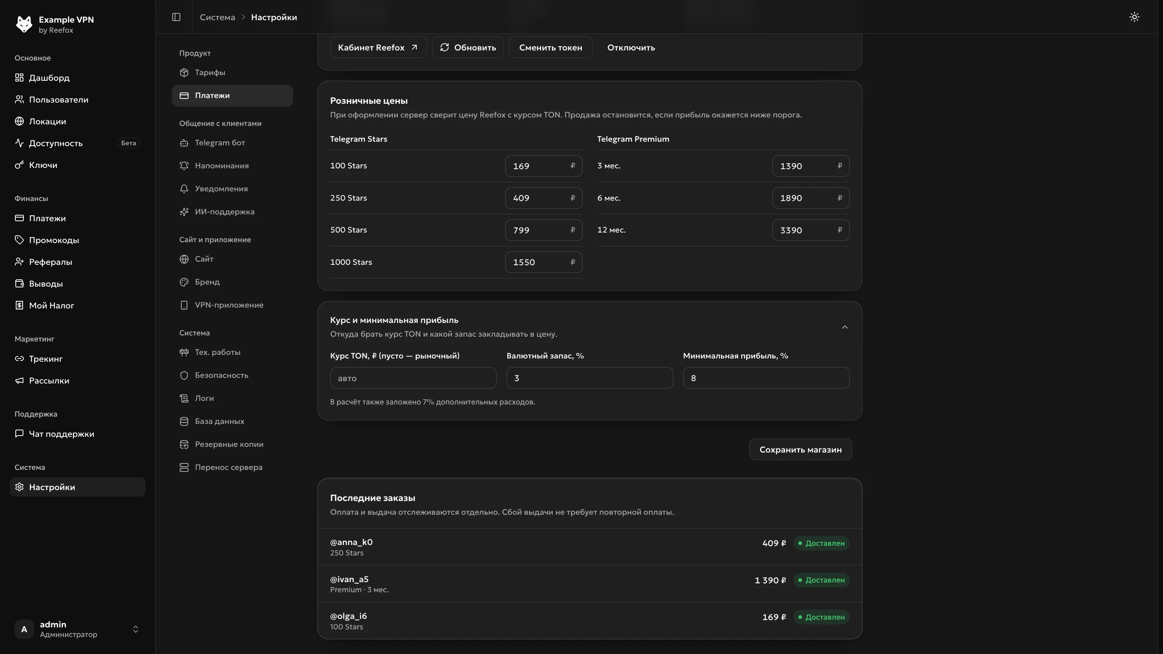1163x654 pixels.
Task: Click Сменить токен button
Action: coord(550,47)
